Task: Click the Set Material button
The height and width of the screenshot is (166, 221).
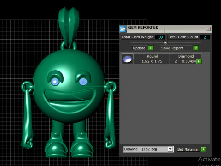Action: (x=188, y=149)
